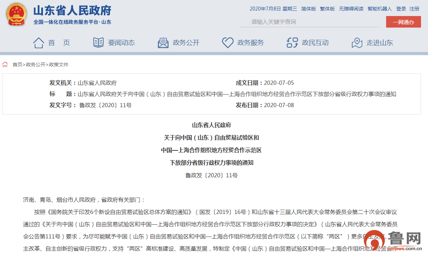Click the newspaper icon beside 要闻动态

(98, 43)
